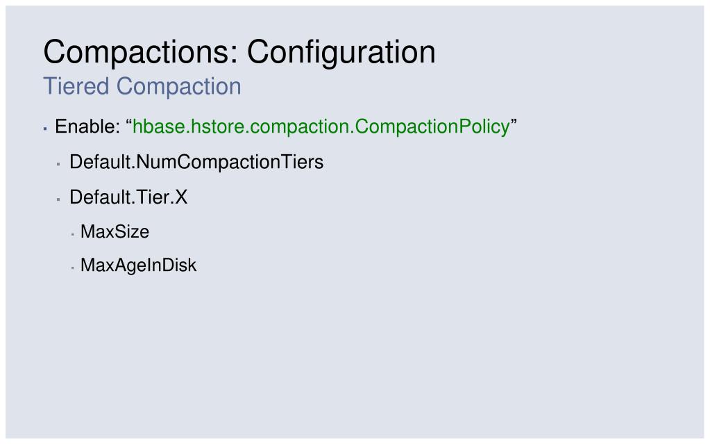Click the bullet marker before "Enable:"
This screenshot has width=710, height=444.
tap(45, 129)
